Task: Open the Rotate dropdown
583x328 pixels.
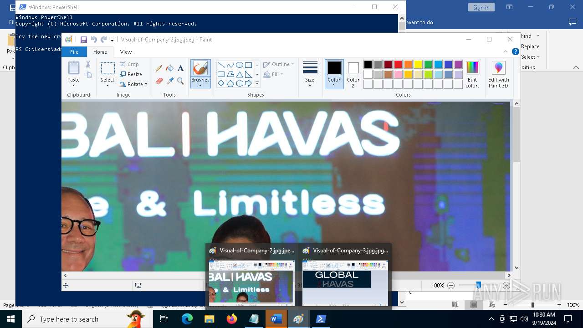Action: pos(134,84)
